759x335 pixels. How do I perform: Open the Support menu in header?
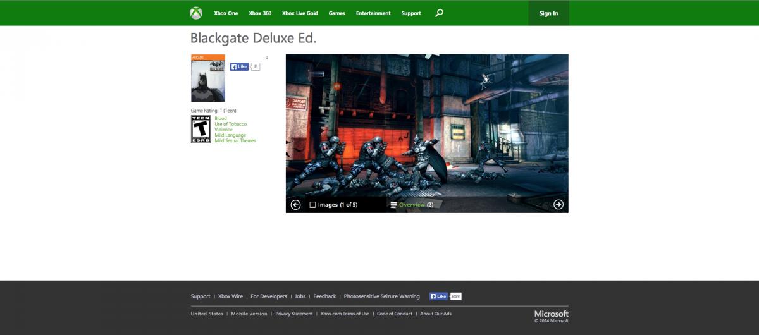click(x=411, y=13)
